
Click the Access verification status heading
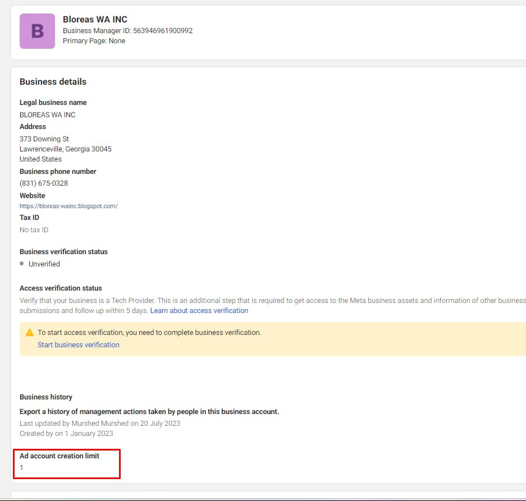[61, 288]
